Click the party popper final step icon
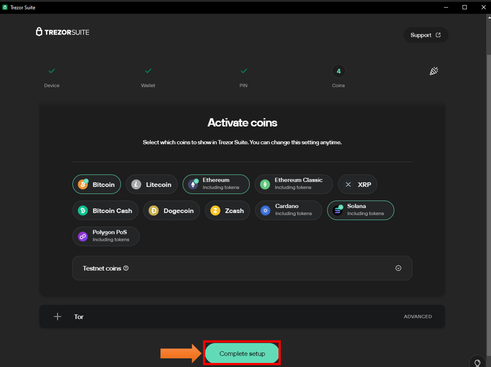The width and height of the screenshot is (491, 367). 434,71
